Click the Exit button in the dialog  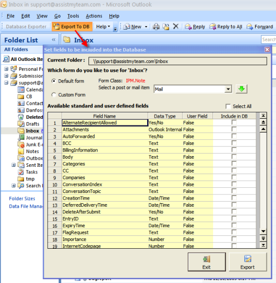pos(206,262)
